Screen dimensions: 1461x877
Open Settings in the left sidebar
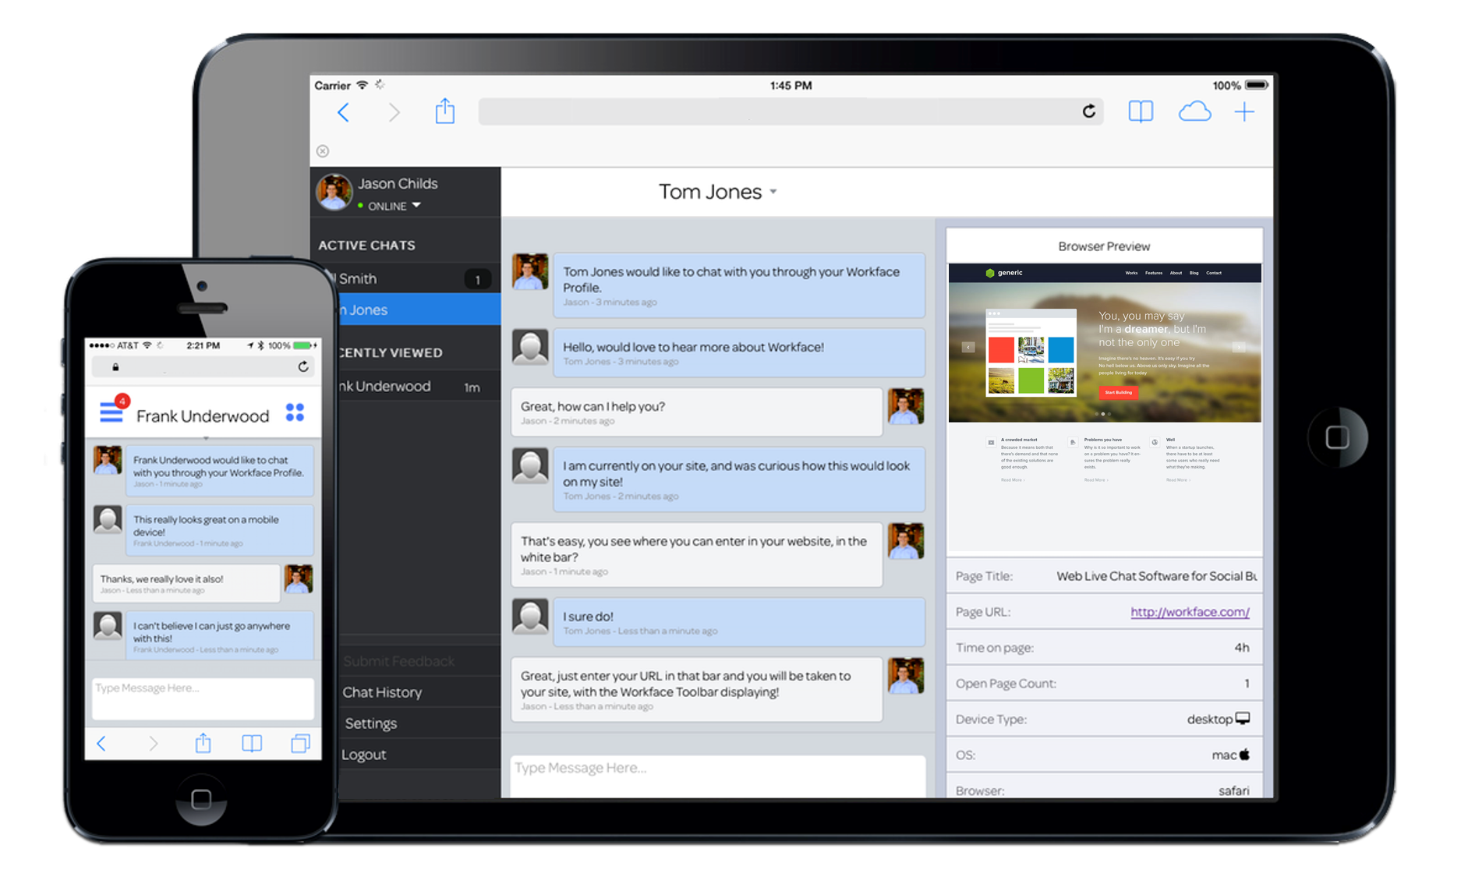[371, 723]
